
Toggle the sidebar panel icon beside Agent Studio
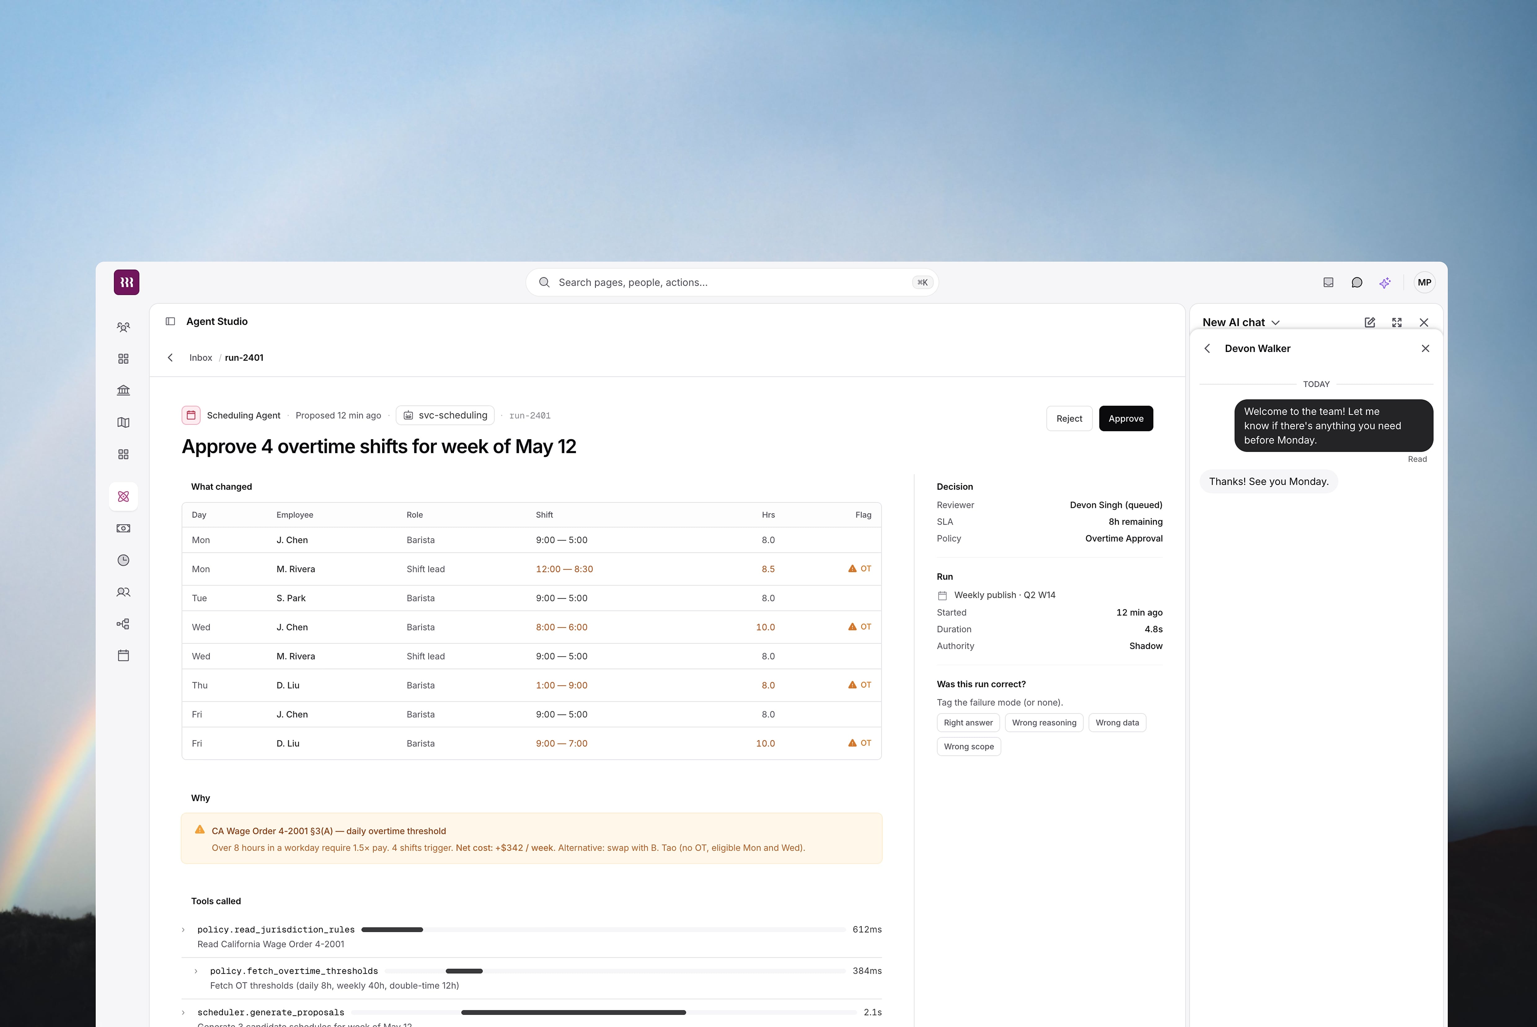(x=170, y=322)
